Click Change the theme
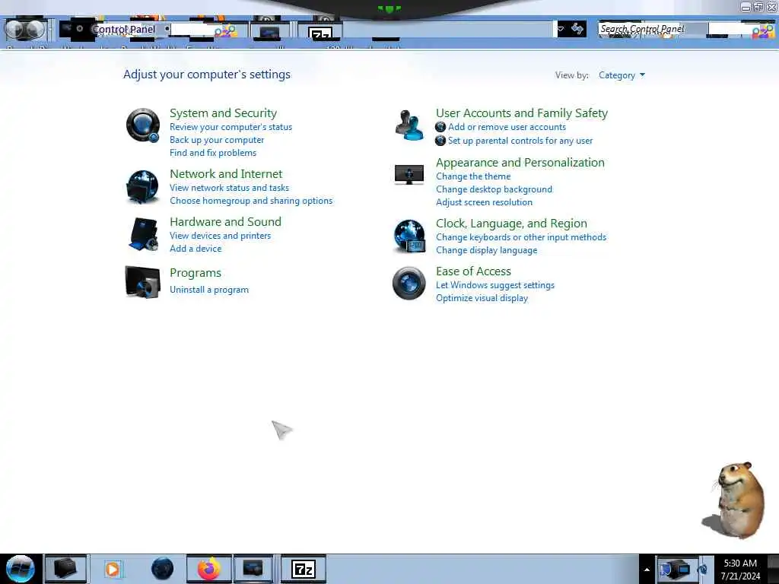Image resolution: width=779 pixels, height=584 pixels. 473,176
